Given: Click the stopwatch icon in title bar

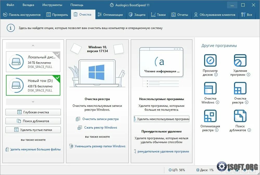Looking at the screenshot, I should click(112, 5).
